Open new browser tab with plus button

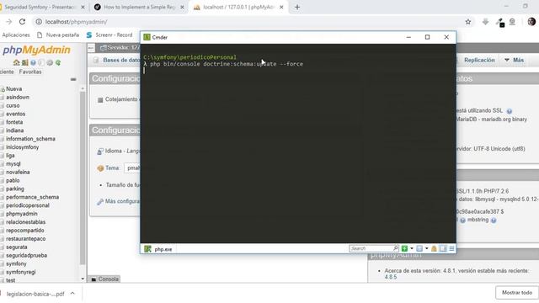tap(297, 8)
